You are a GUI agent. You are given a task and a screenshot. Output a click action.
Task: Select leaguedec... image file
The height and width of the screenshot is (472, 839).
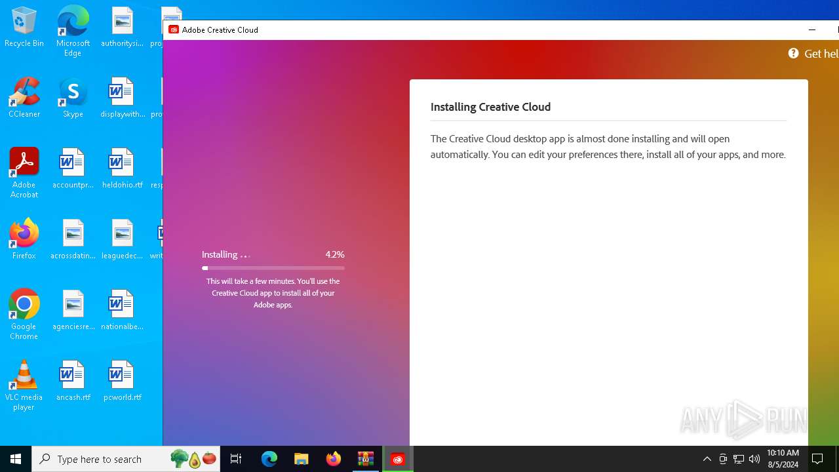click(122, 240)
